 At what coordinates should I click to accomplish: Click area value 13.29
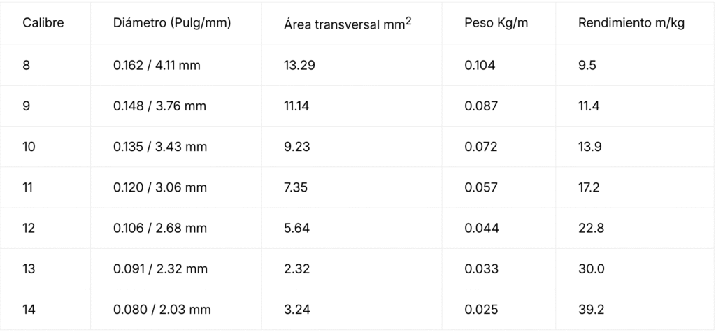click(300, 66)
